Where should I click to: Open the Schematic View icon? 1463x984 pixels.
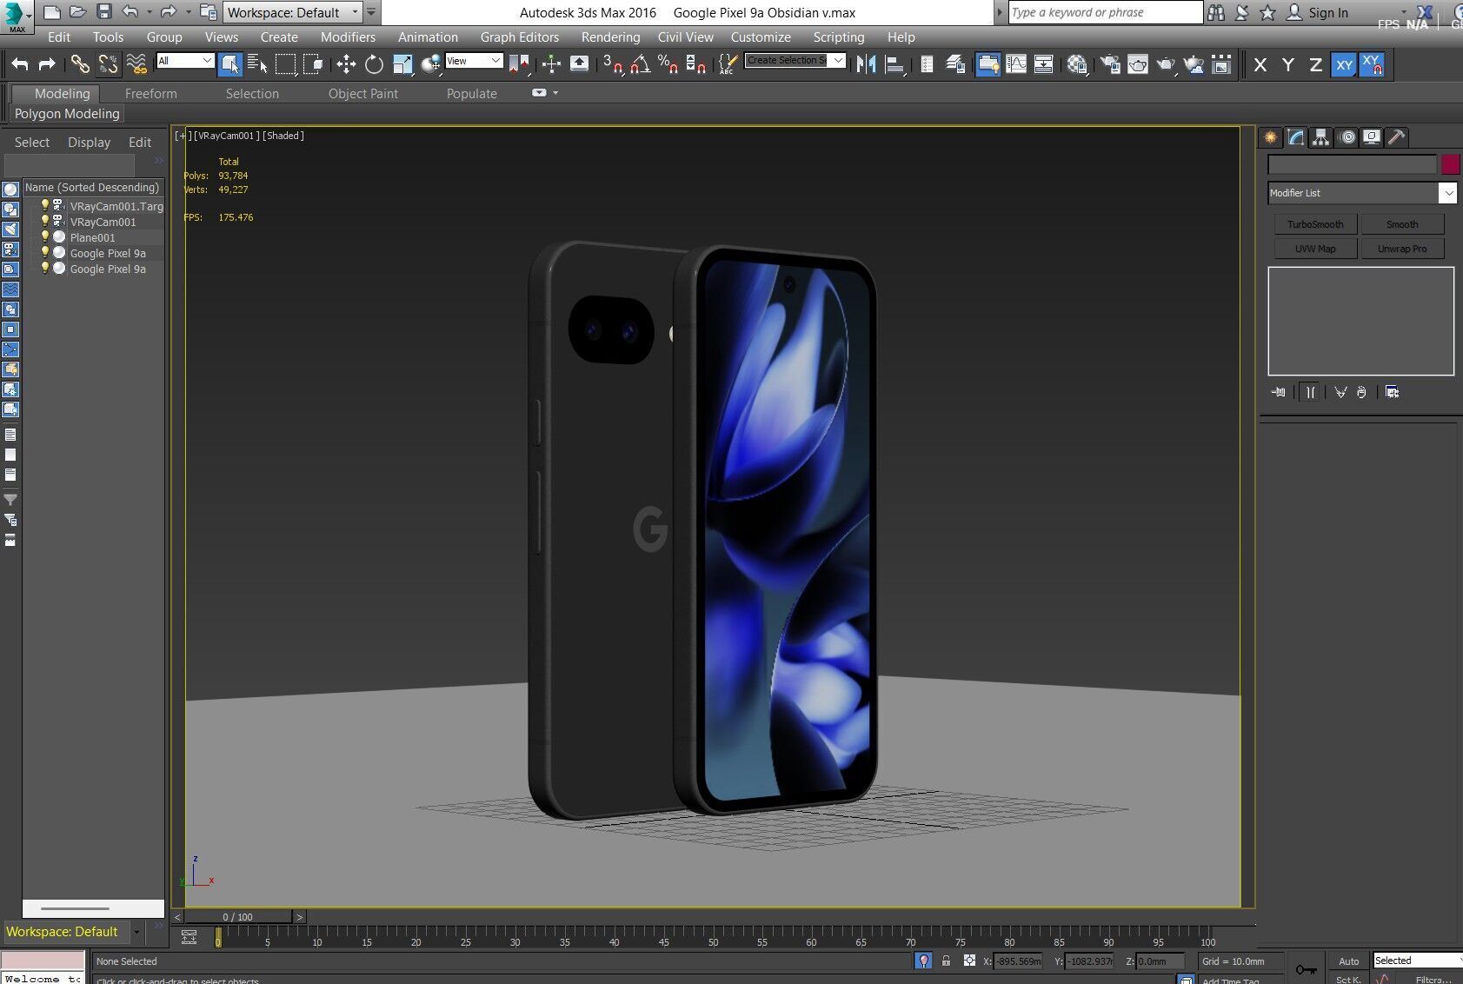coord(1043,64)
